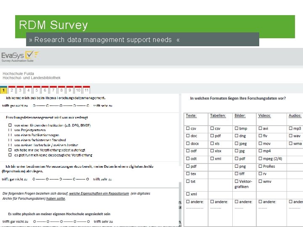Check jpeg image format
This screenshot has height=227, width=303.
237,143
